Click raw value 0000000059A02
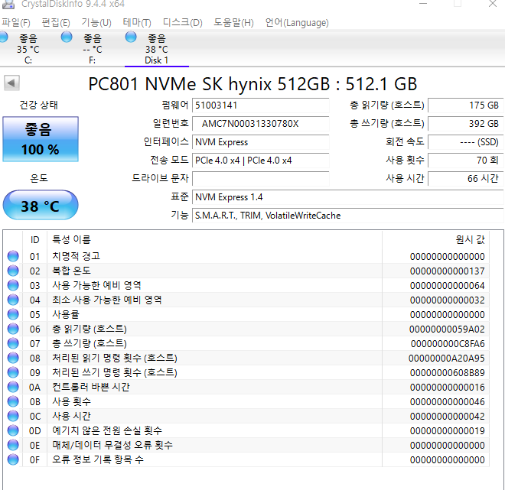505x490 pixels. [x=447, y=329]
